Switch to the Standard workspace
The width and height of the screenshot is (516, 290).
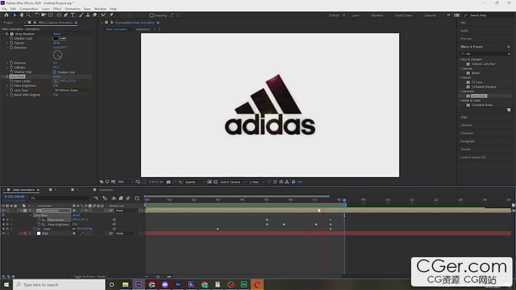(377, 15)
